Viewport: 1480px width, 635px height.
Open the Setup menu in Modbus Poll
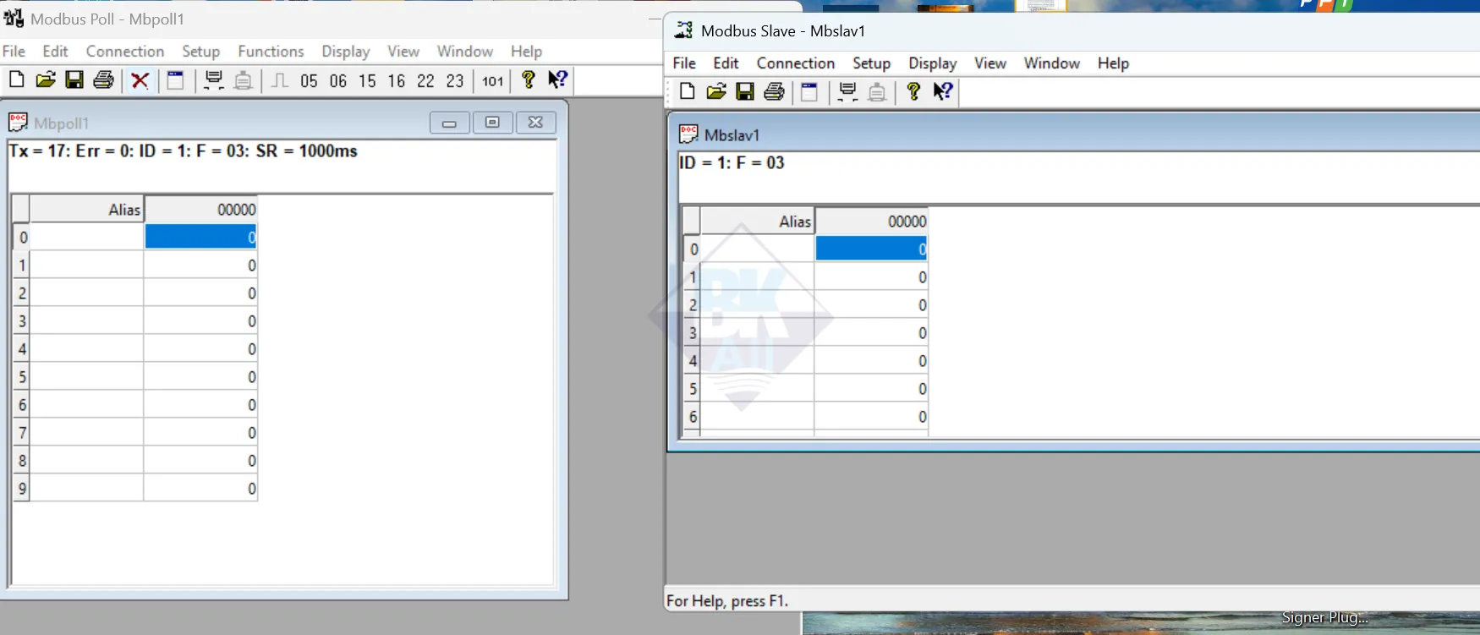tap(200, 52)
